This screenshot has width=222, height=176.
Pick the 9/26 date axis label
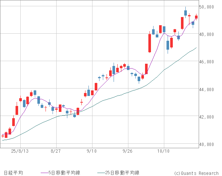128,151
